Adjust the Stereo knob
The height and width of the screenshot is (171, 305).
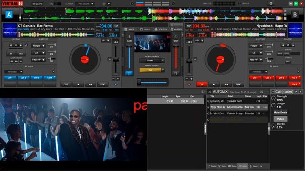(274, 126)
